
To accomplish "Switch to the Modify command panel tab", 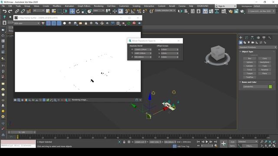I will (246, 38).
